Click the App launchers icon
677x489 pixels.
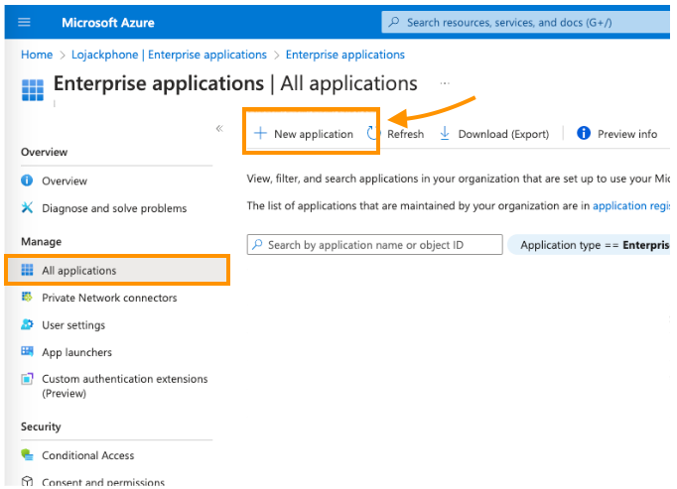27,351
